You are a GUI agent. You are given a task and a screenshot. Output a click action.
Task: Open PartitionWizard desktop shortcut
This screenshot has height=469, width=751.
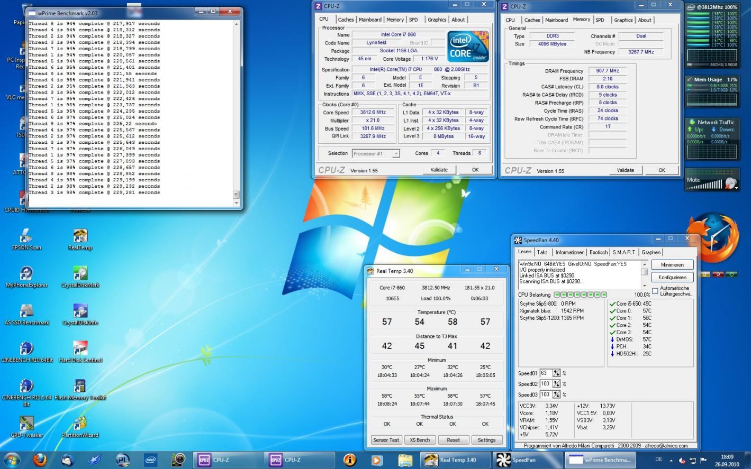80,427
